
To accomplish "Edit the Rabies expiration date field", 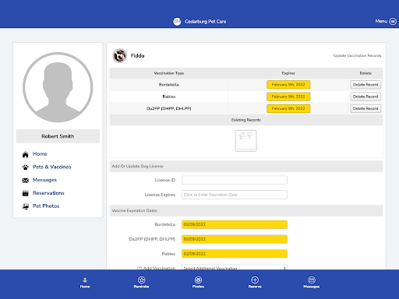I will (x=235, y=254).
